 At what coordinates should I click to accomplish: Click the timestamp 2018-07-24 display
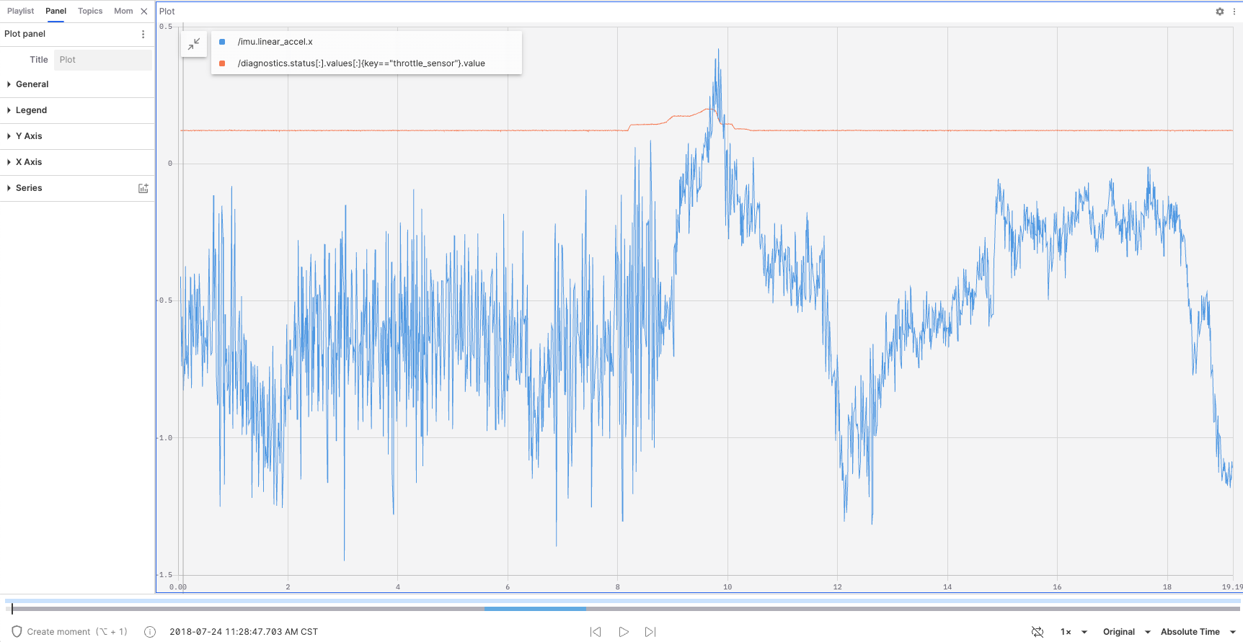coord(244,632)
